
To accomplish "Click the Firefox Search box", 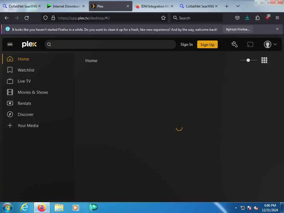I will (x=197, y=18).
